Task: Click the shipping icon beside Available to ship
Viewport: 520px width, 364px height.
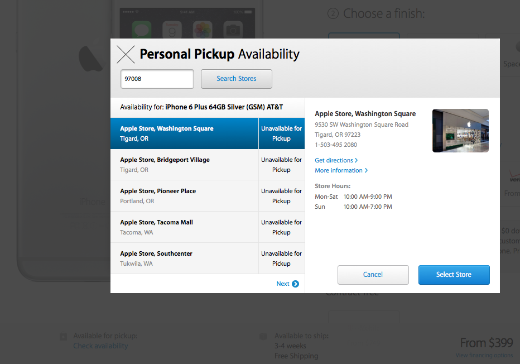Action: pyautogui.click(x=263, y=337)
